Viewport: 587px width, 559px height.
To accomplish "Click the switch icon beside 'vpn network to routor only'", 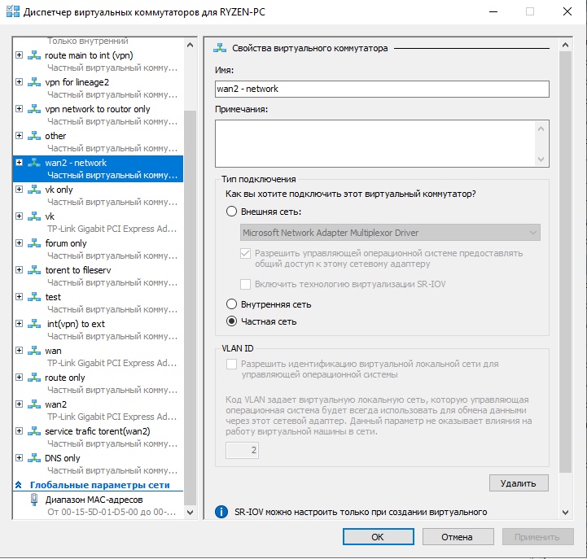I will (34, 109).
